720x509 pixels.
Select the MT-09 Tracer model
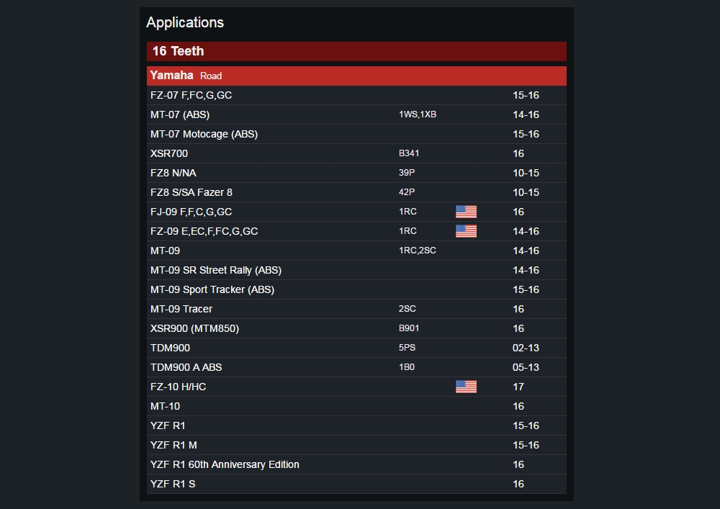[181, 309]
